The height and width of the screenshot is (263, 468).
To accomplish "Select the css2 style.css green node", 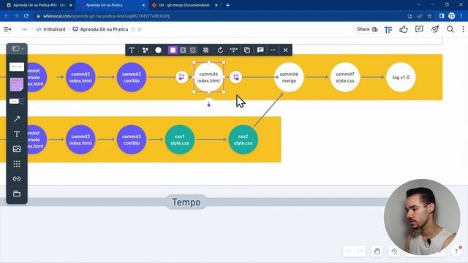I will pos(243,140).
